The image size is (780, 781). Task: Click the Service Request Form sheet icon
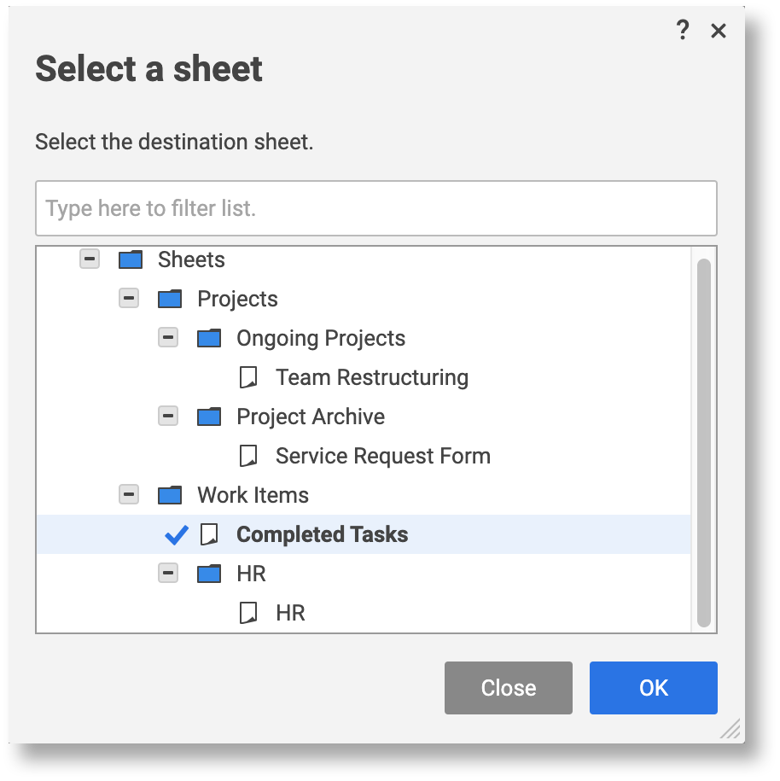[248, 456]
